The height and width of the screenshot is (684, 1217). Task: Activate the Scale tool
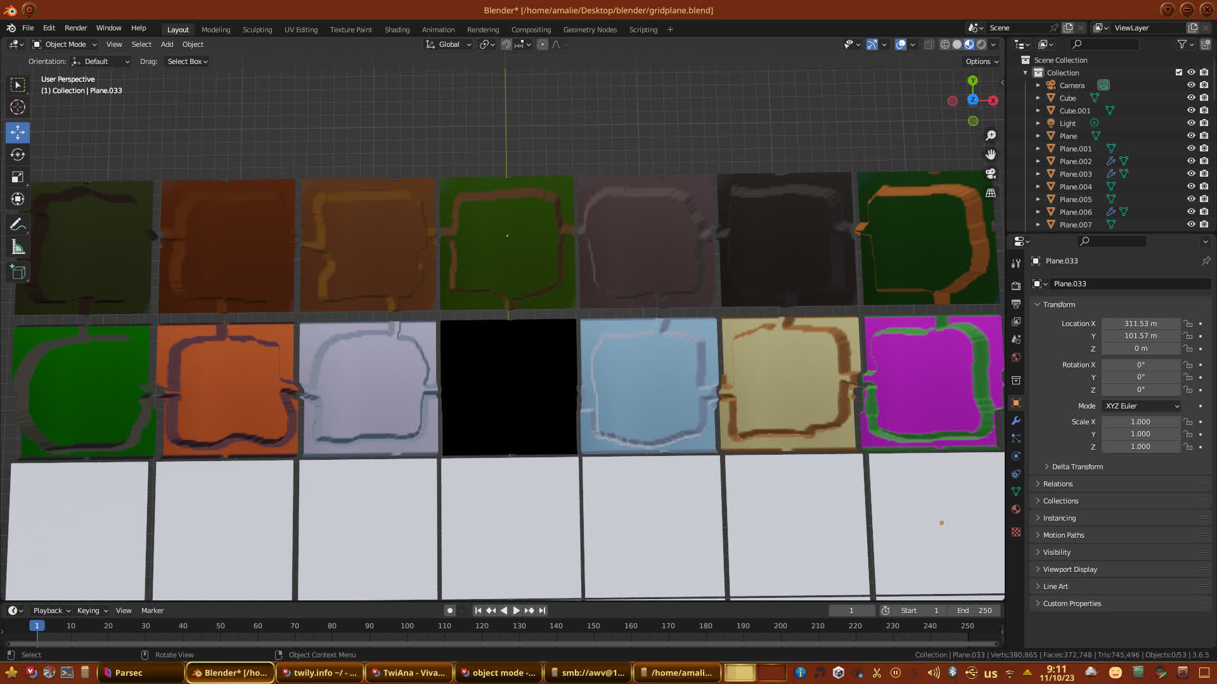tap(18, 177)
